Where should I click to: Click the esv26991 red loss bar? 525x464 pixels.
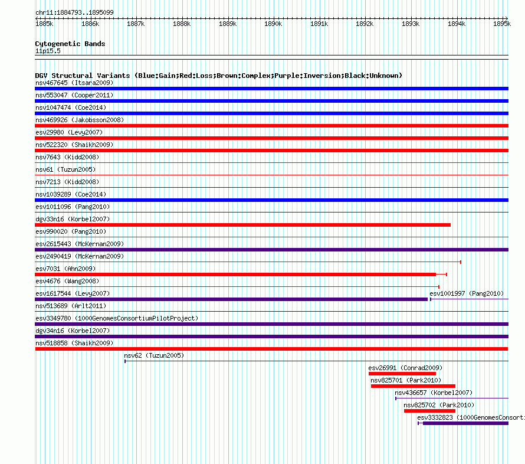point(402,374)
